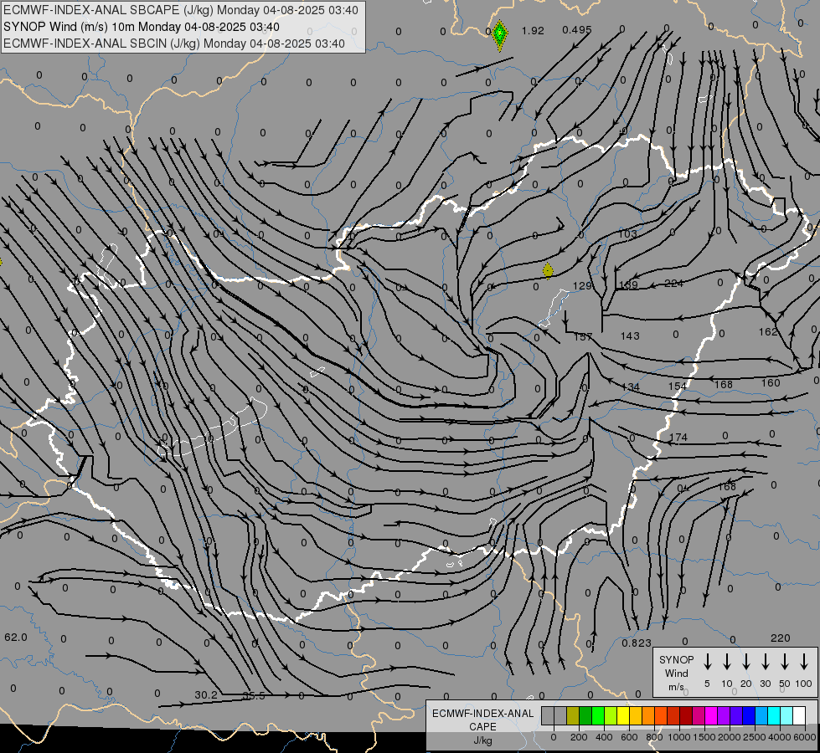The image size is (820, 753).
Task: Click the 30 m/s wind arrow in legend
Action: coord(766,662)
